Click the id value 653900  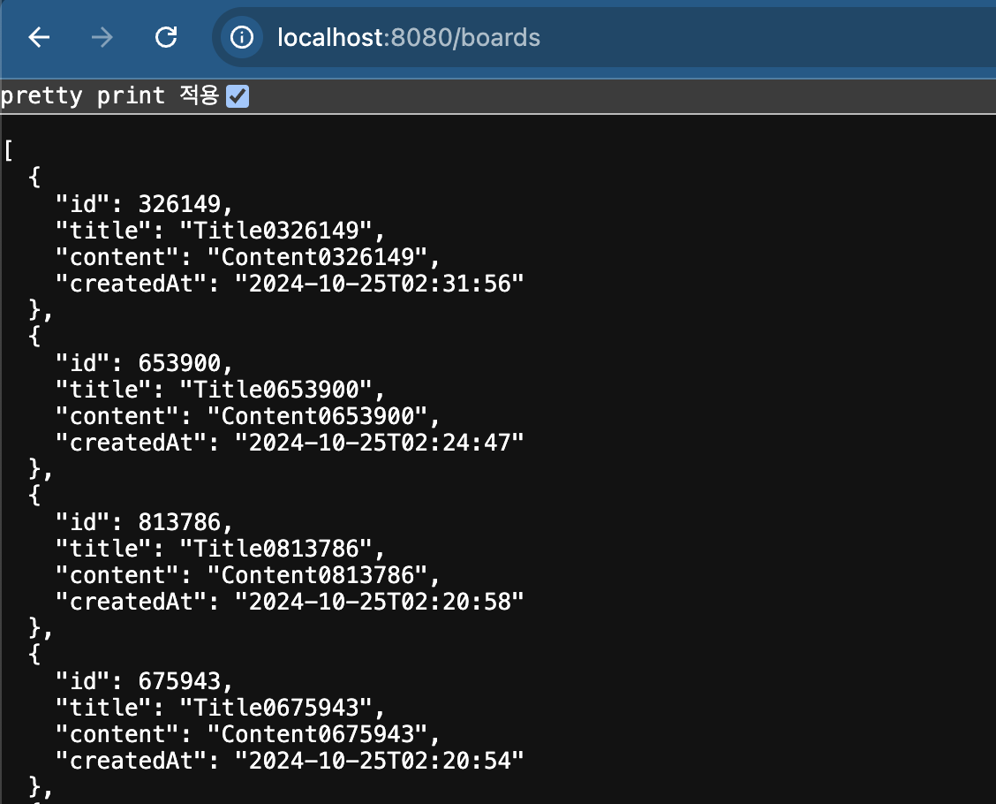tap(179, 363)
